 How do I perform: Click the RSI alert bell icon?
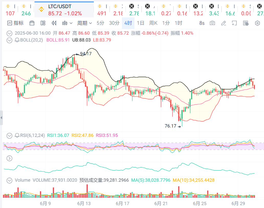[17, 135]
